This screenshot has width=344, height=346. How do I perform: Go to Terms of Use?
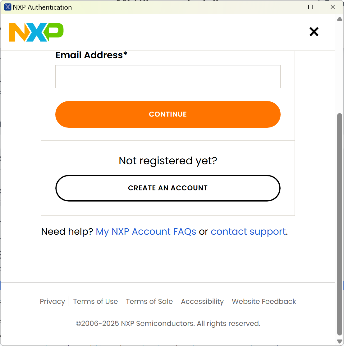tap(95, 301)
